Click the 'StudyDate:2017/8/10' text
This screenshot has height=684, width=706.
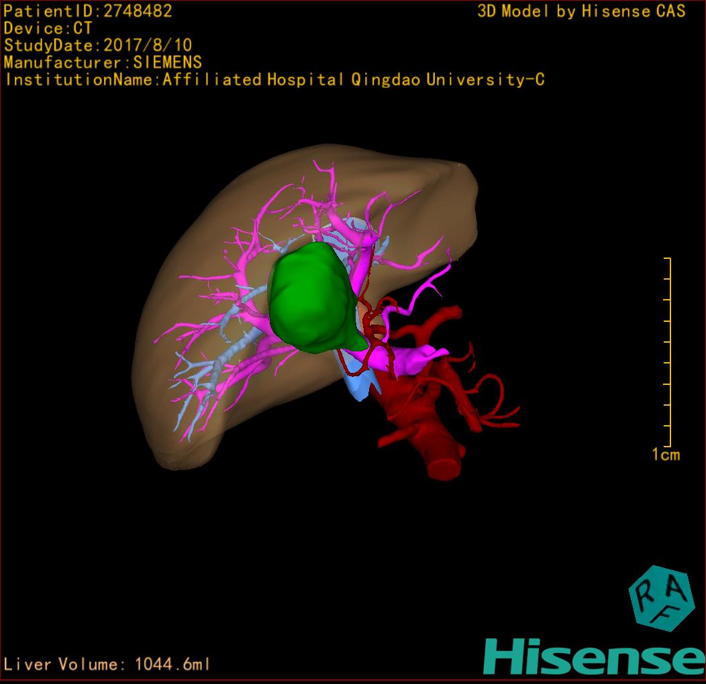(x=98, y=46)
